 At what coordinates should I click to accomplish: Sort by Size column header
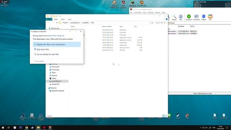[x=135, y=26]
